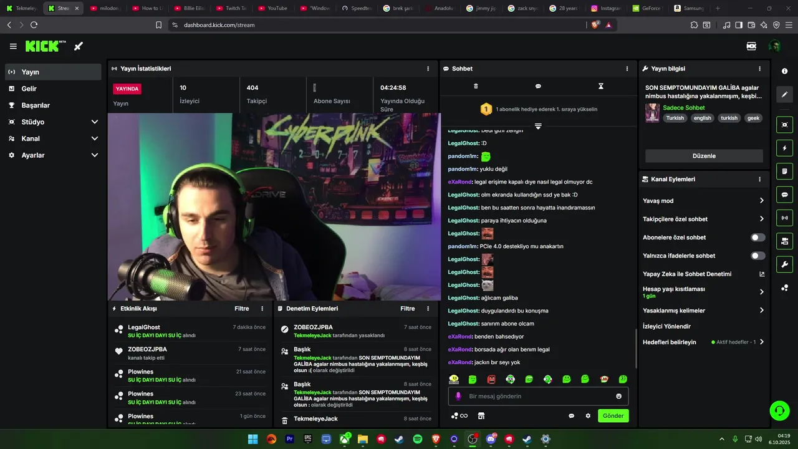Toggle Abonelere özel sohbet switch
Image resolution: width=798 pixels, height=449 pixels.
(x=758, y=238)
